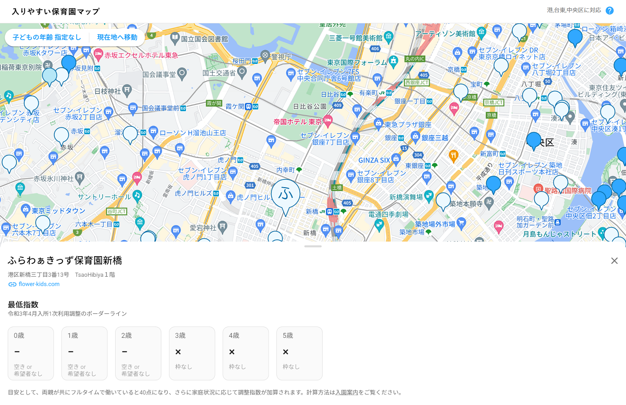Click the 国会議事堂 marker icon
Viewport: 626px width, 405px height.
[182, 73]
